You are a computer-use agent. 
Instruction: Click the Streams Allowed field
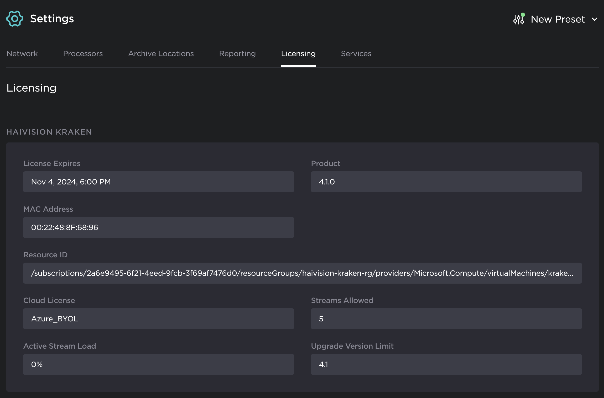[446, 319]
